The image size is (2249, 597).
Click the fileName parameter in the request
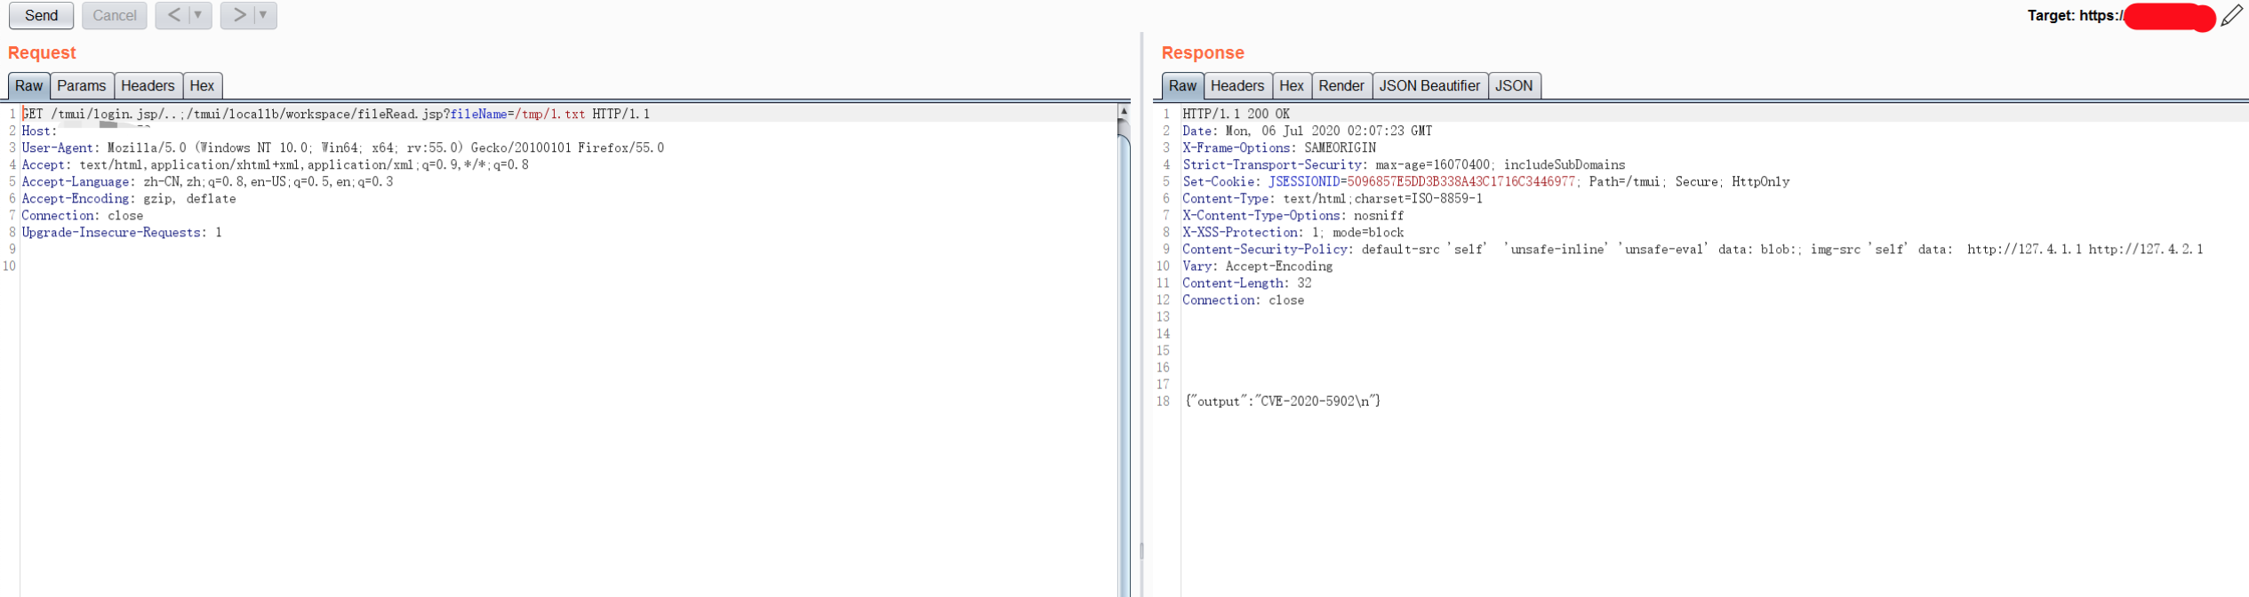click(x=478, y=114)
